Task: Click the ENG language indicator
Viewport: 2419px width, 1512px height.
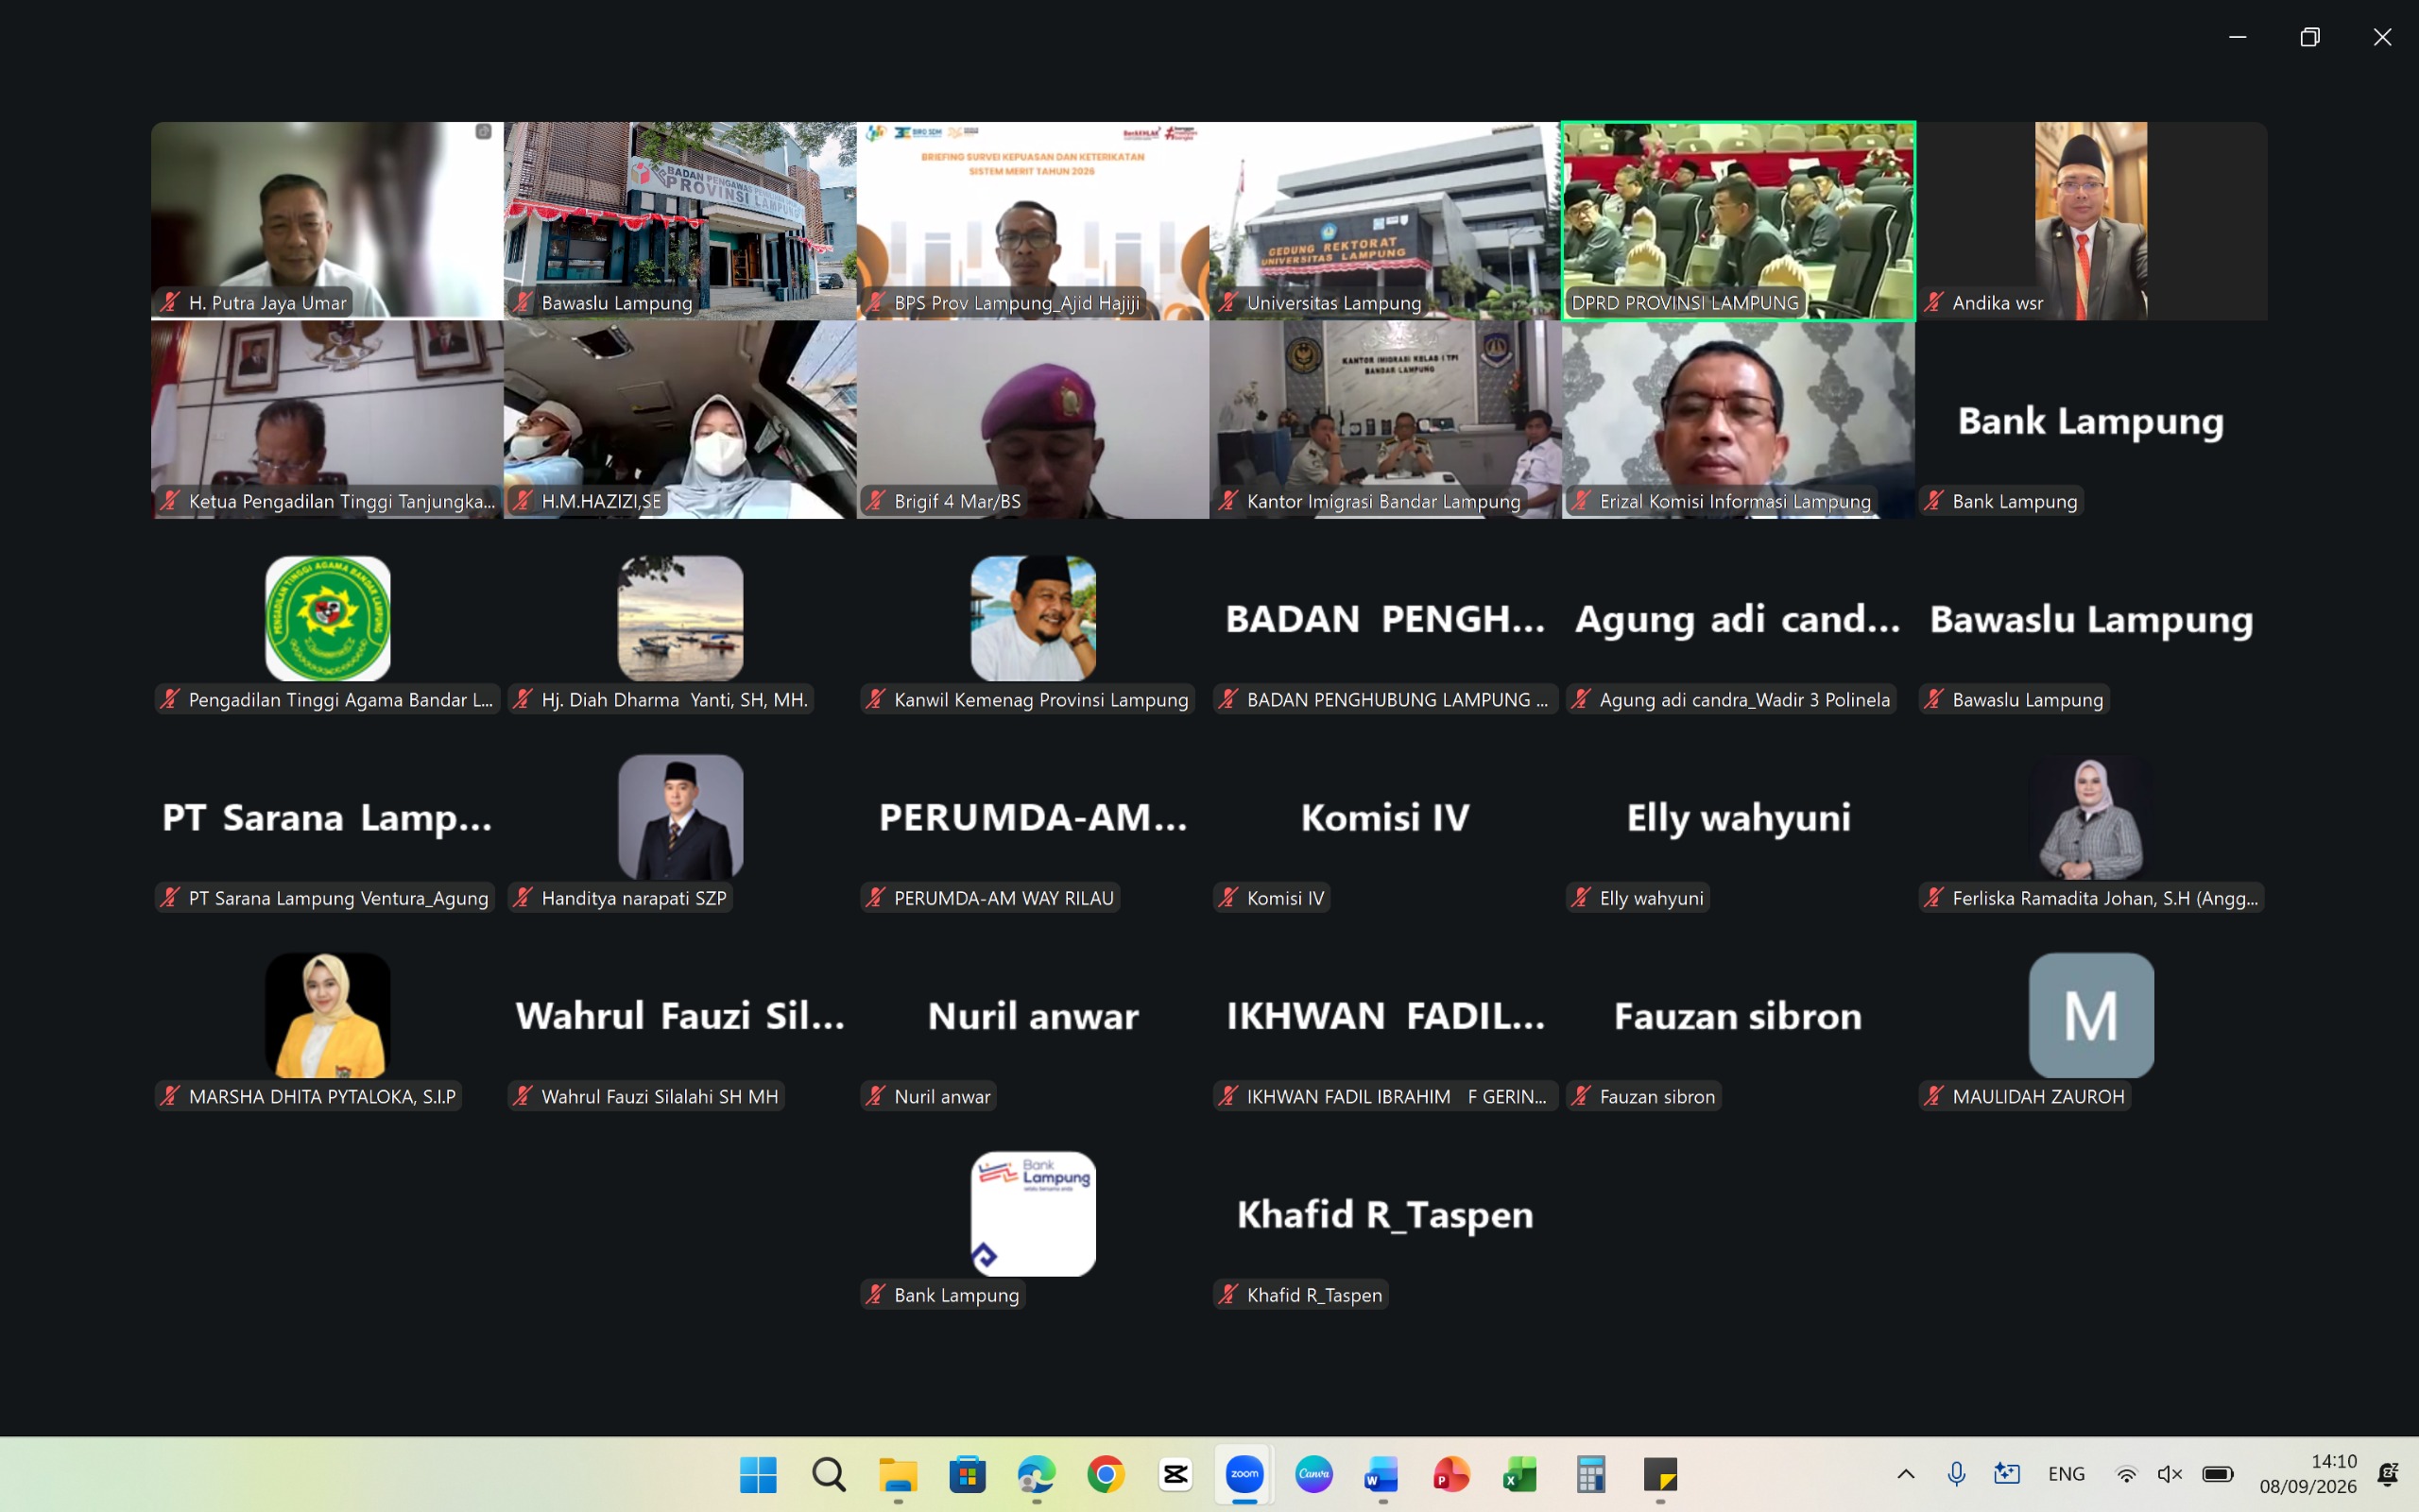Action: pos(2067,1474)
